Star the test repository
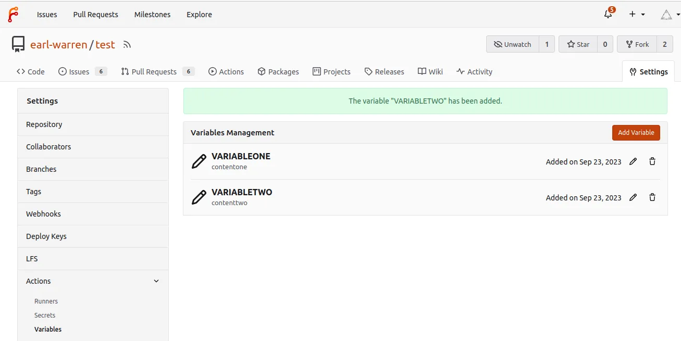The height and width of the screenshot is (341, 681). (x=577, y=44)
